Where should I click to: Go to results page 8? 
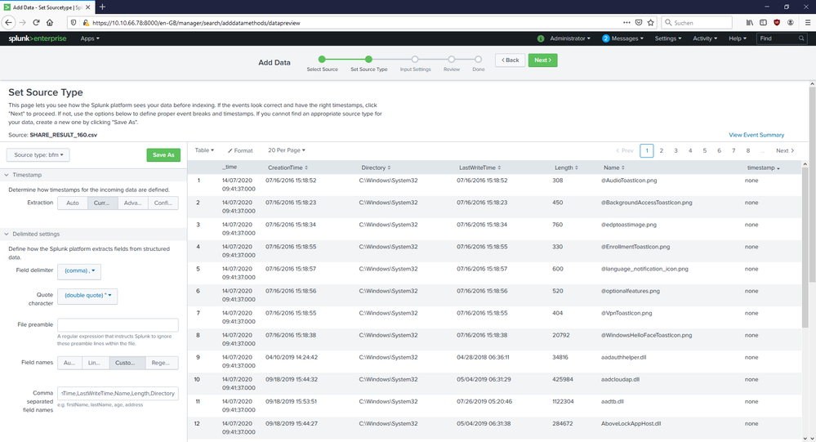click(x=748, y=150)
